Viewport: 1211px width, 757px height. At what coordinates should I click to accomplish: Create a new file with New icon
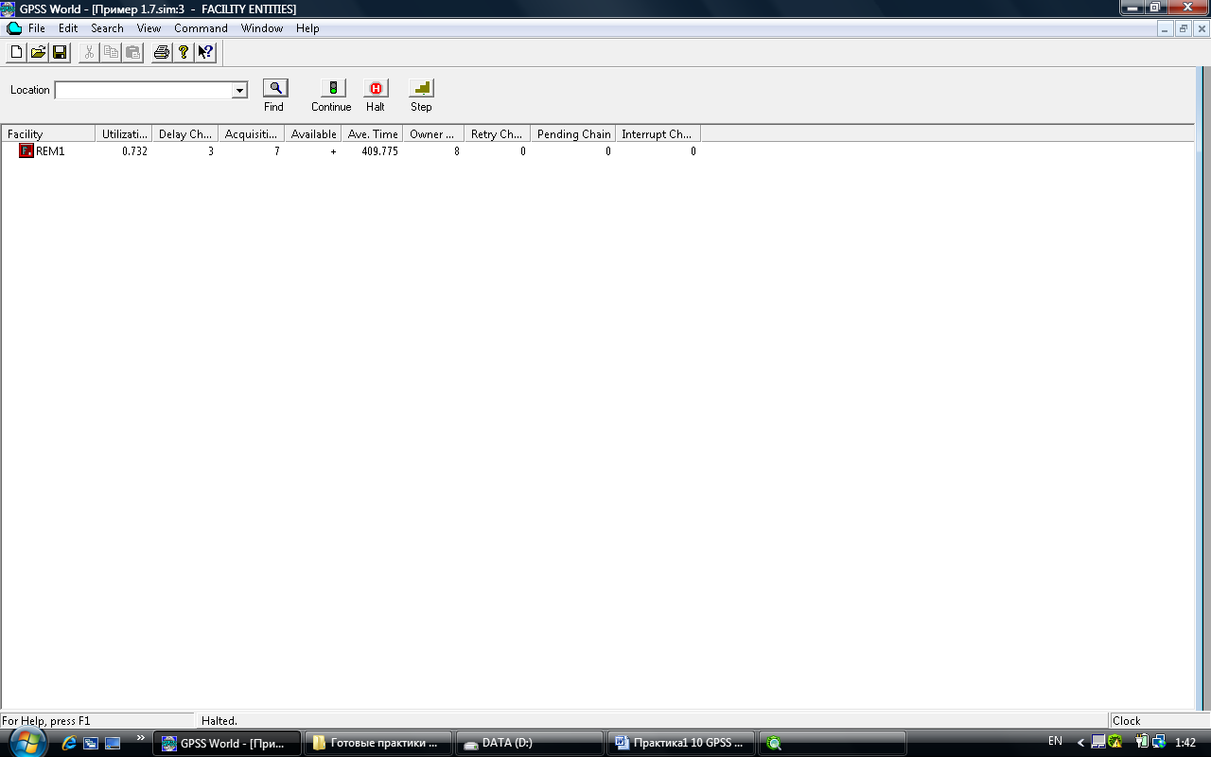point(16,52)
